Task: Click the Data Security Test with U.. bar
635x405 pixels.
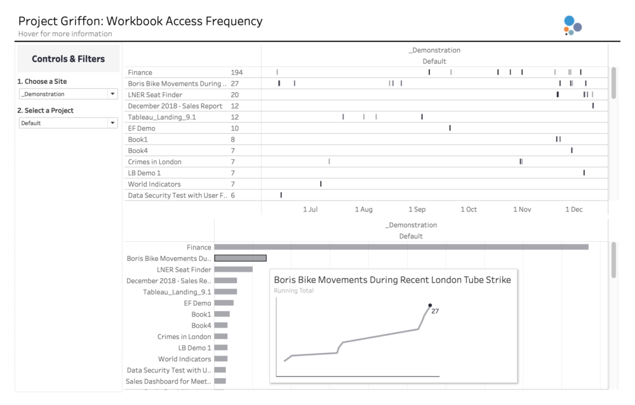Action: point(220,369)
